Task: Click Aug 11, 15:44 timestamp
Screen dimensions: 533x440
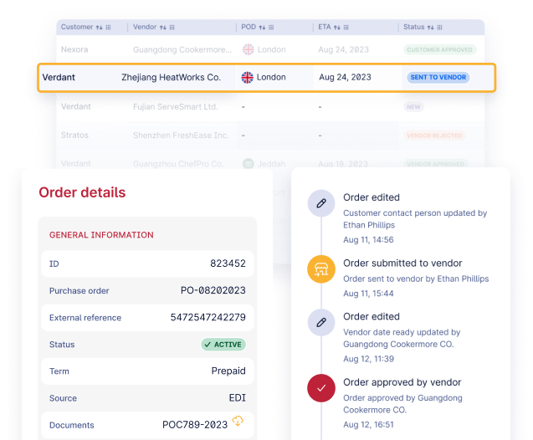Action: click(x=368, y=294)
